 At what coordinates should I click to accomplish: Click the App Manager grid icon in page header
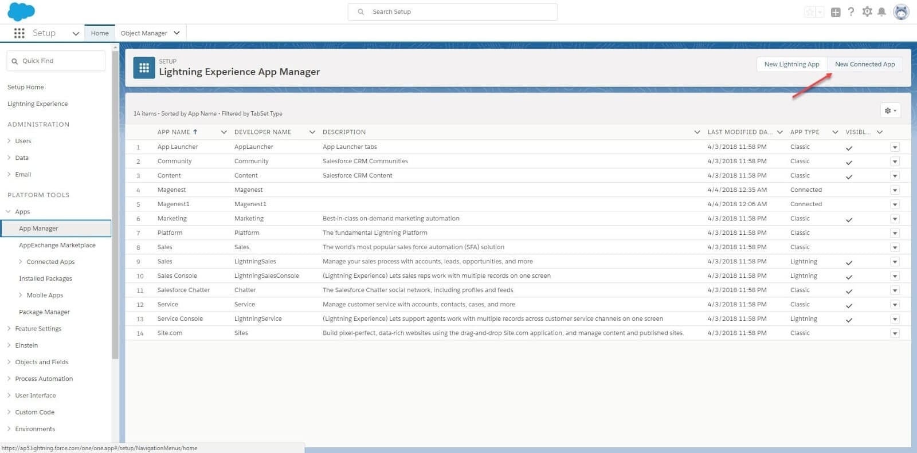[144, 68]
